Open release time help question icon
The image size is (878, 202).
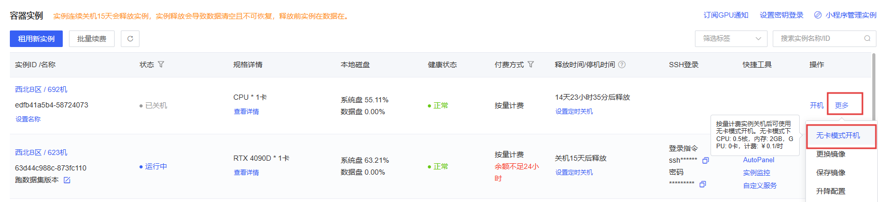(x=622, y=65)
